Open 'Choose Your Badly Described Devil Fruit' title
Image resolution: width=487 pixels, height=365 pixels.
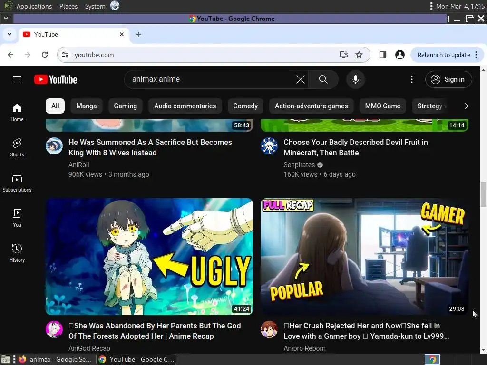coord(356,147)
